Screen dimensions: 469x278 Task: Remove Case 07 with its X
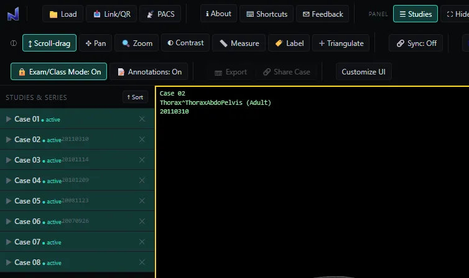coord(142,241)
